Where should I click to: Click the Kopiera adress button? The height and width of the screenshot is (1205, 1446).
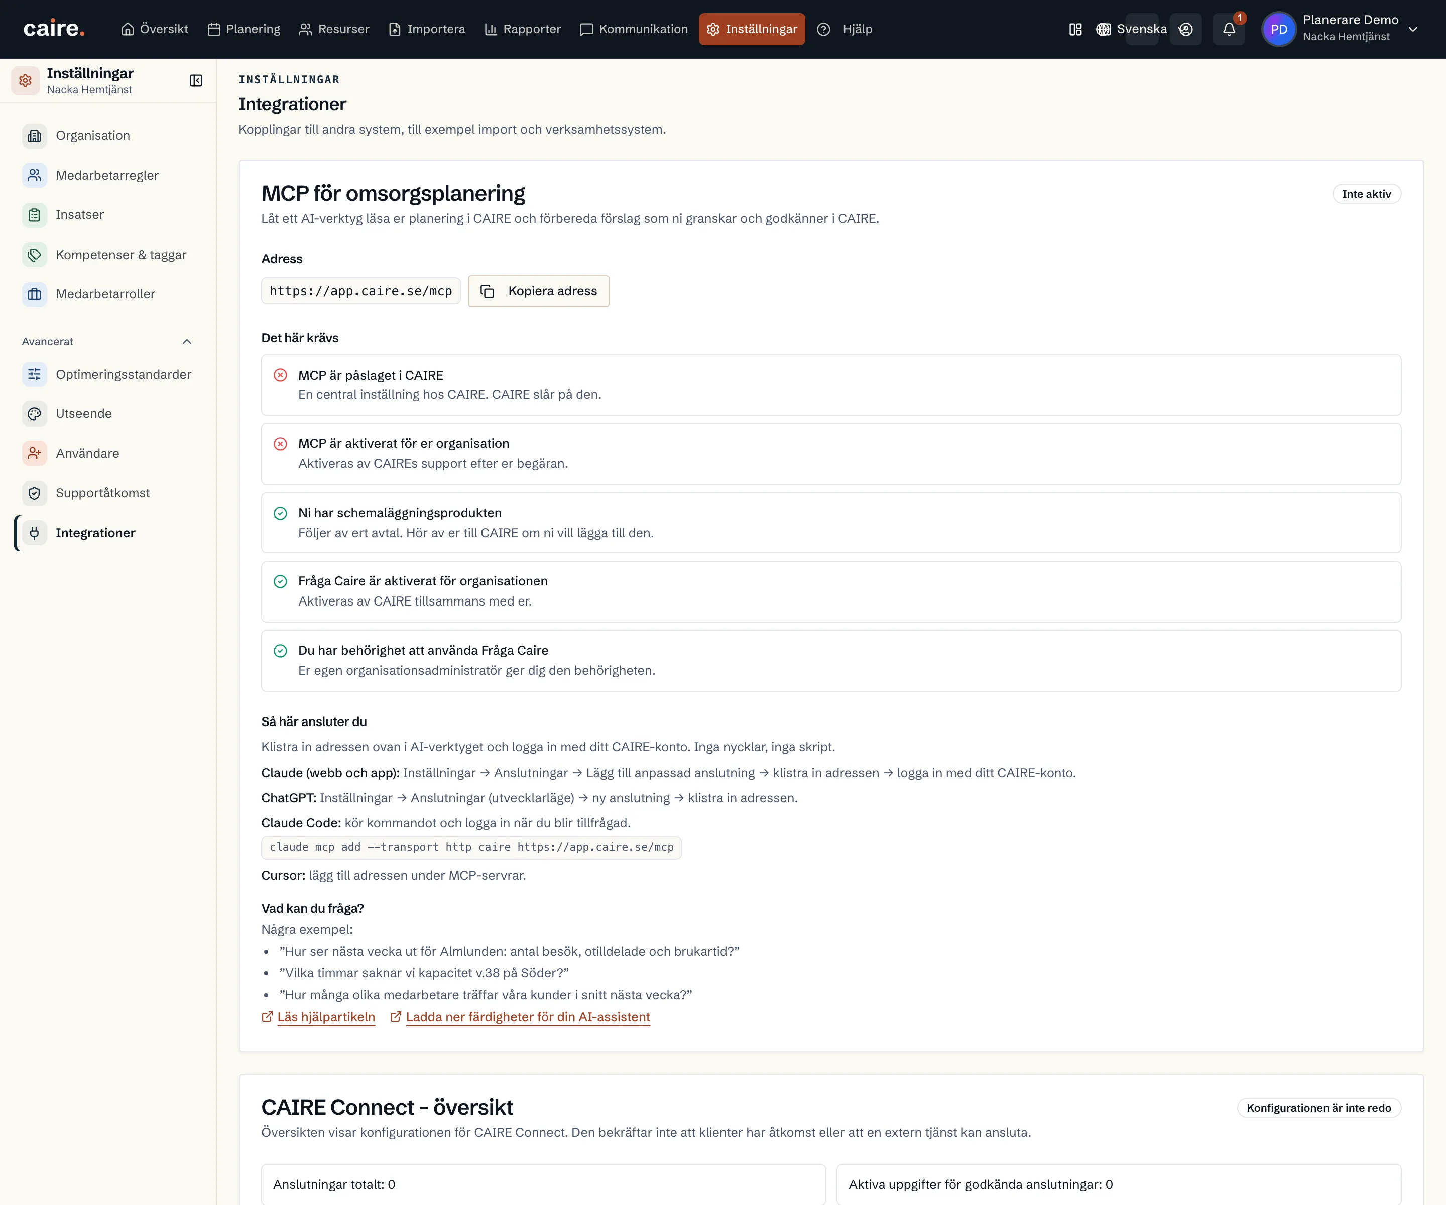538,291
